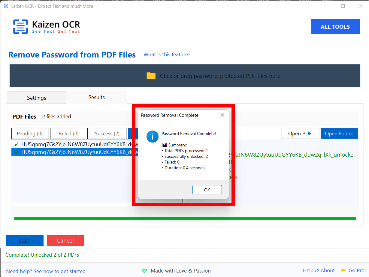
Task: Click the Kaizen OCR logo icon
Action: [x=20, y=27]
